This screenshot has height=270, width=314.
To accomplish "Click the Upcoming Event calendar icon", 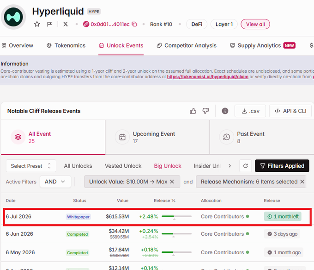I will (122, 137).
